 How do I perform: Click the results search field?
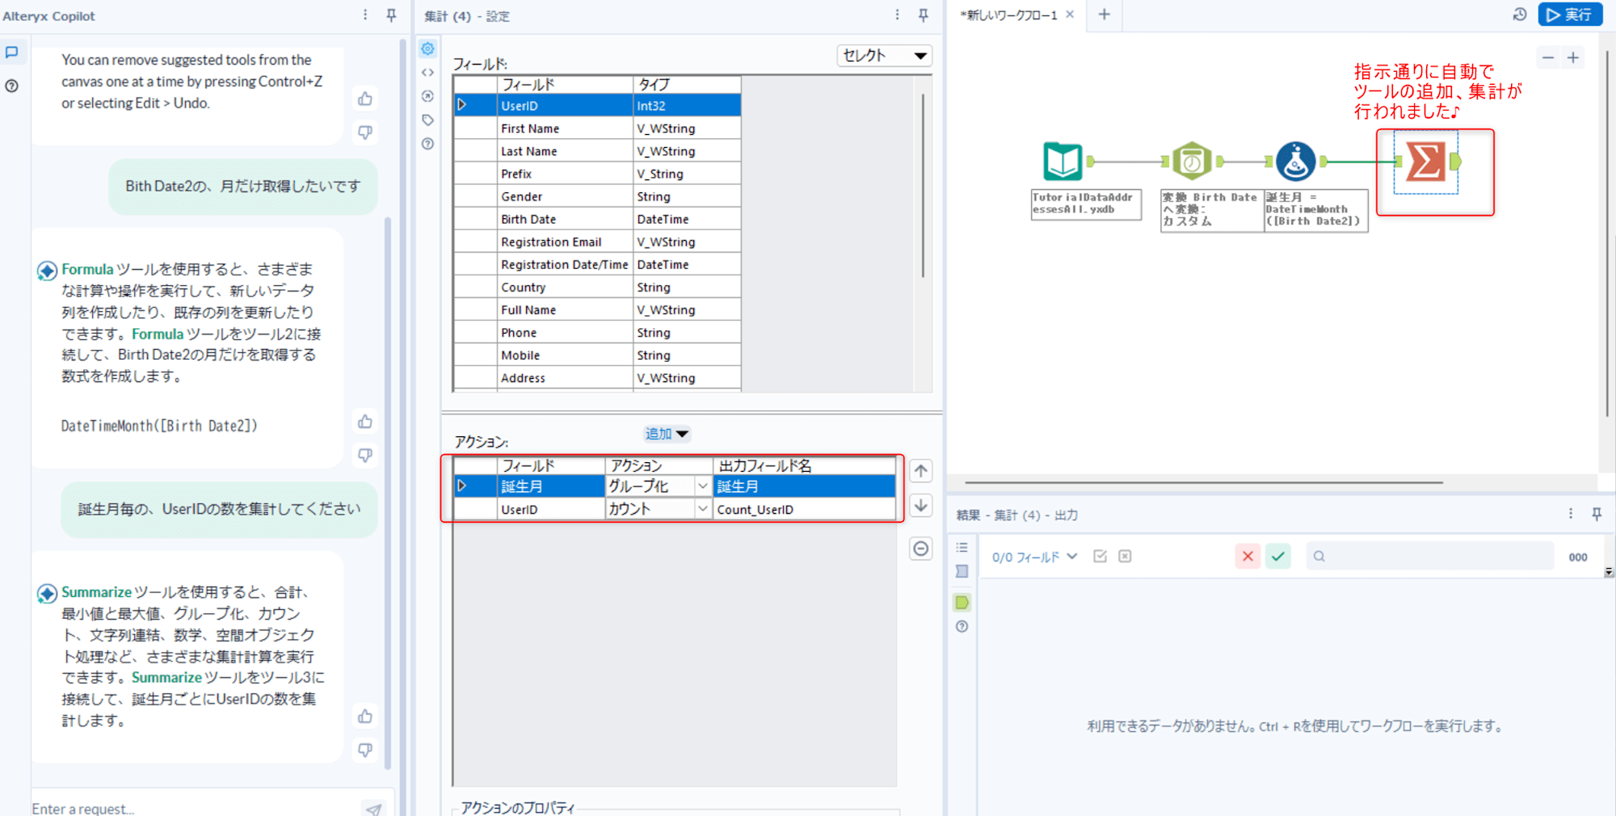pyautogui.click(x=1429, y=557)
